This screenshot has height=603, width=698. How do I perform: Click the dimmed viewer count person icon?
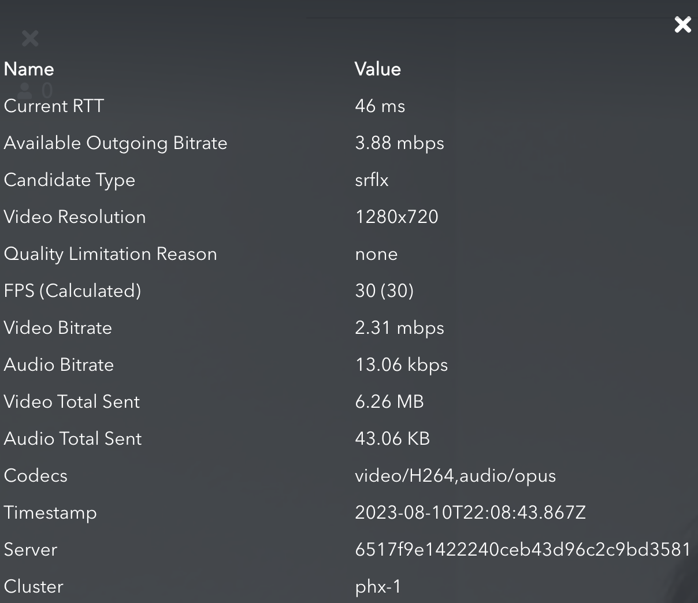coord(25,90)
